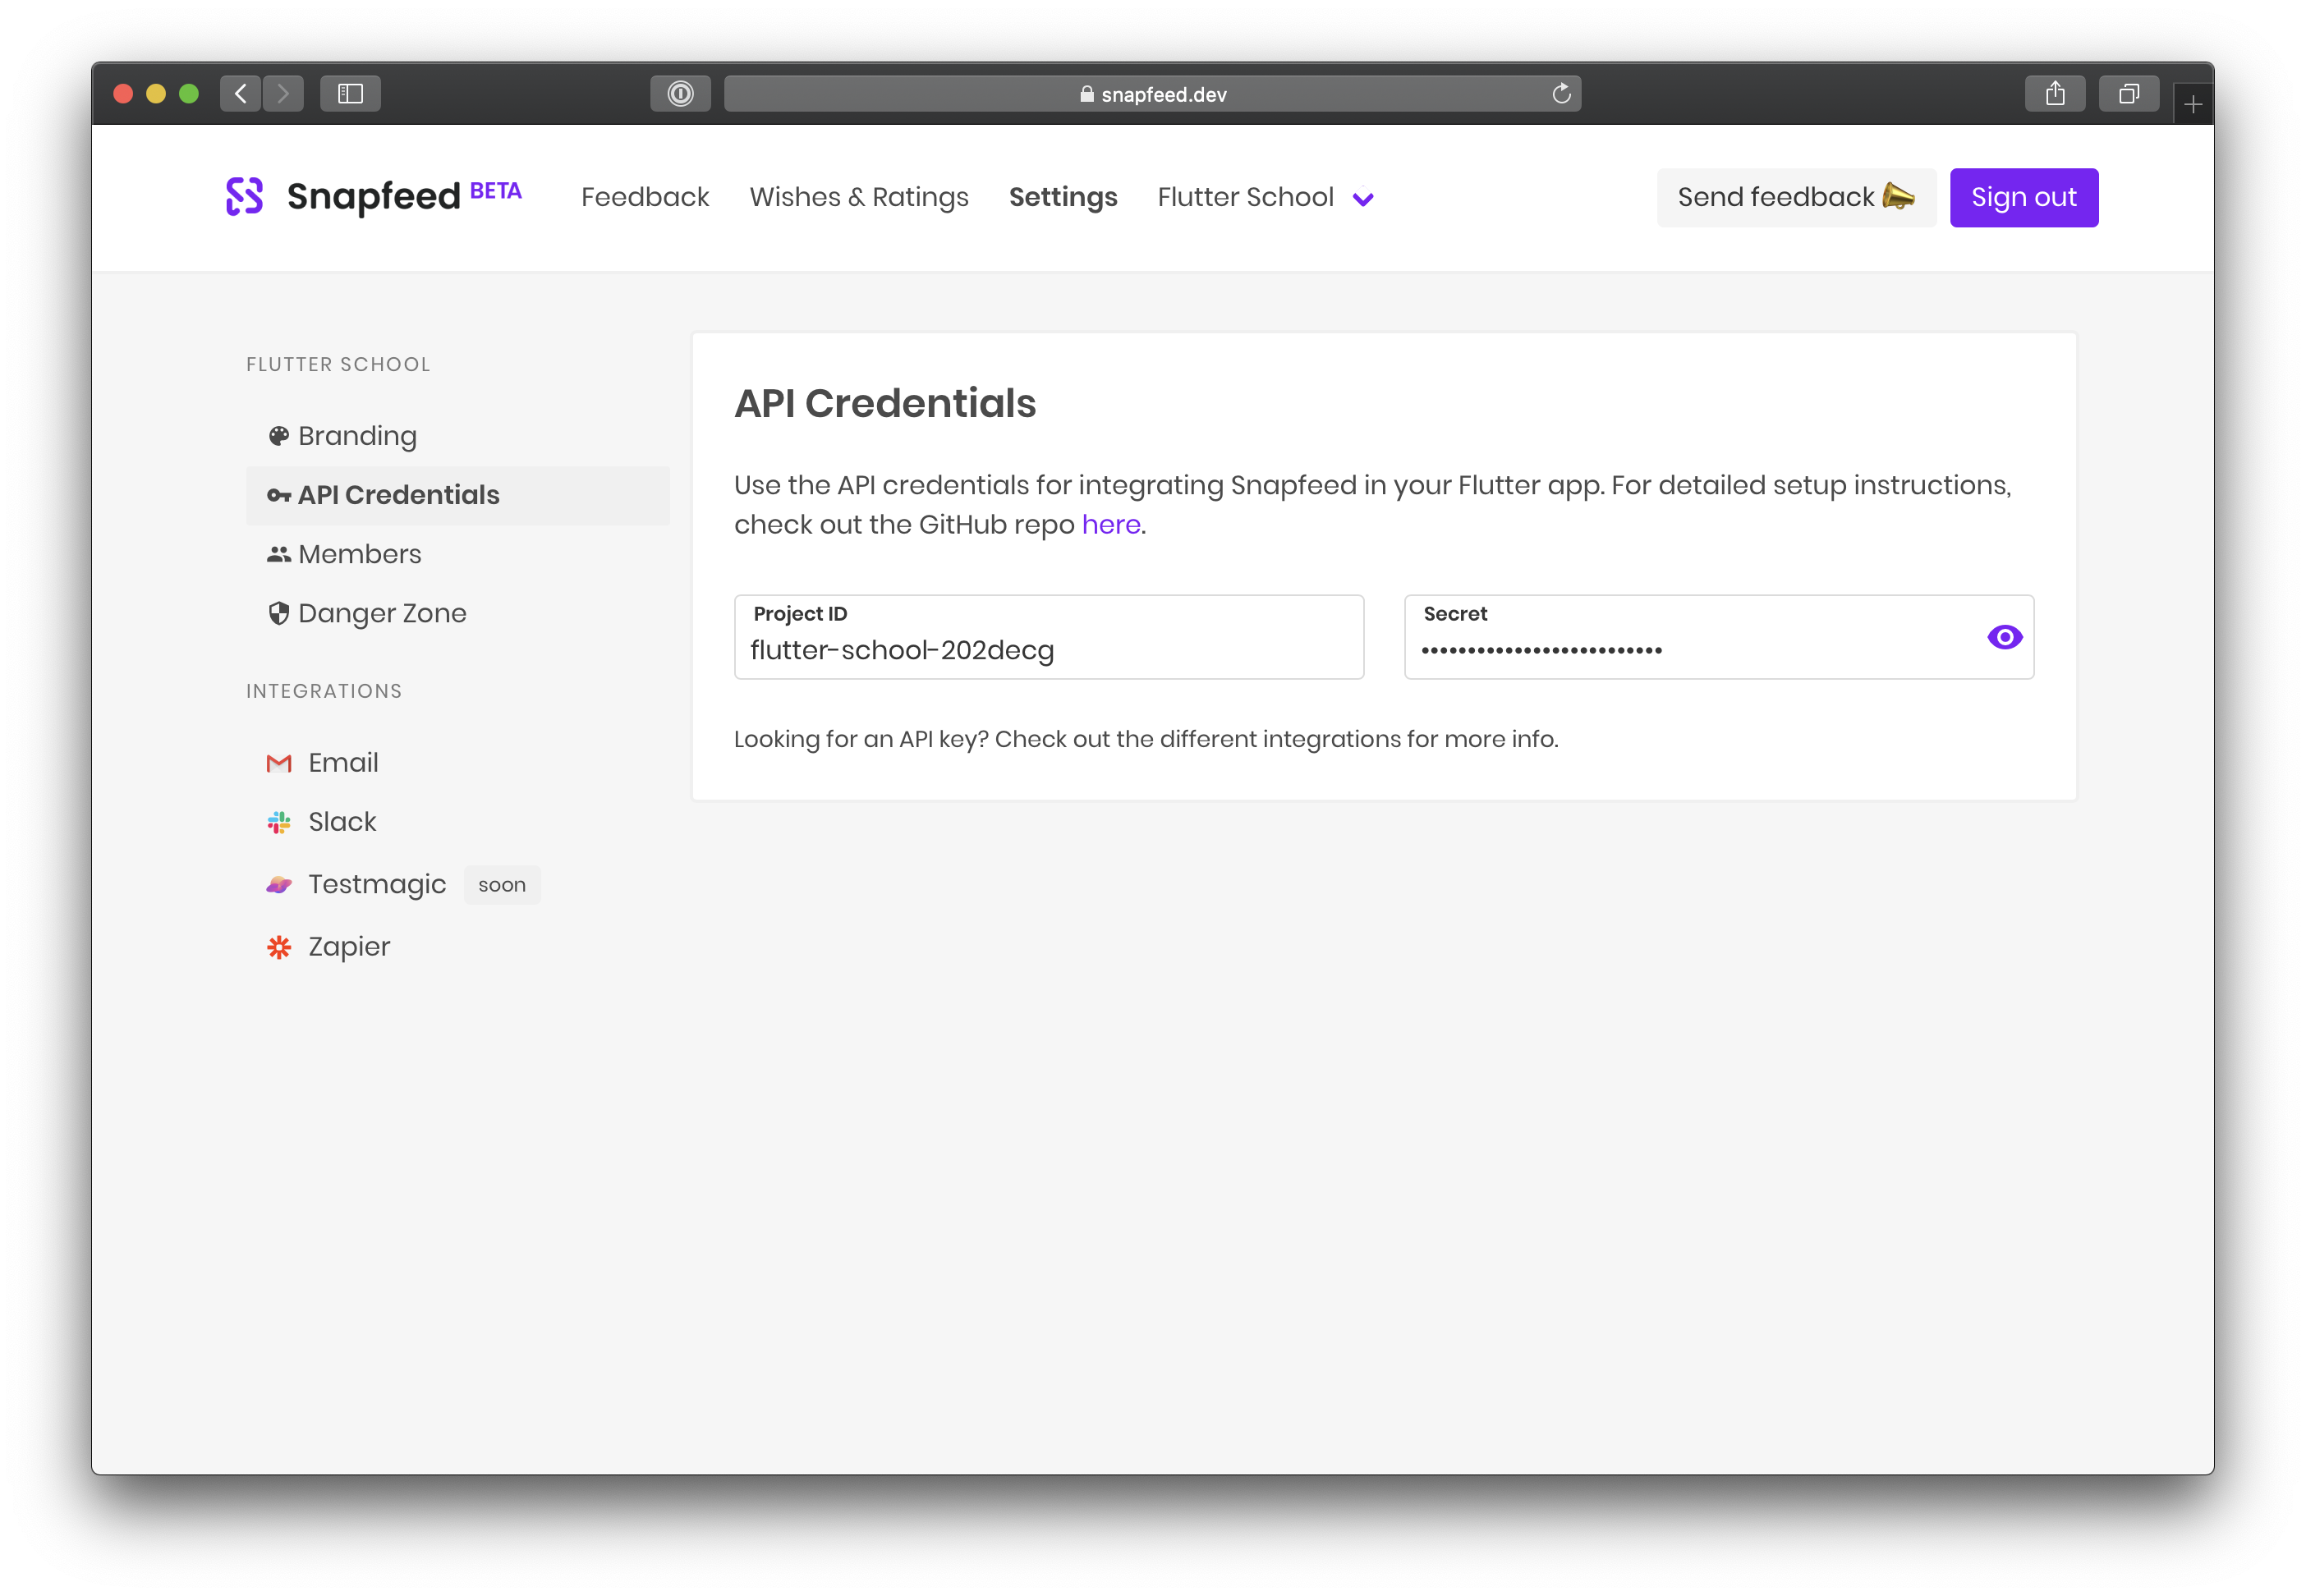2306x1596 pixels.
Task: Open the Settings tab
Action: tap(1063, 197)
